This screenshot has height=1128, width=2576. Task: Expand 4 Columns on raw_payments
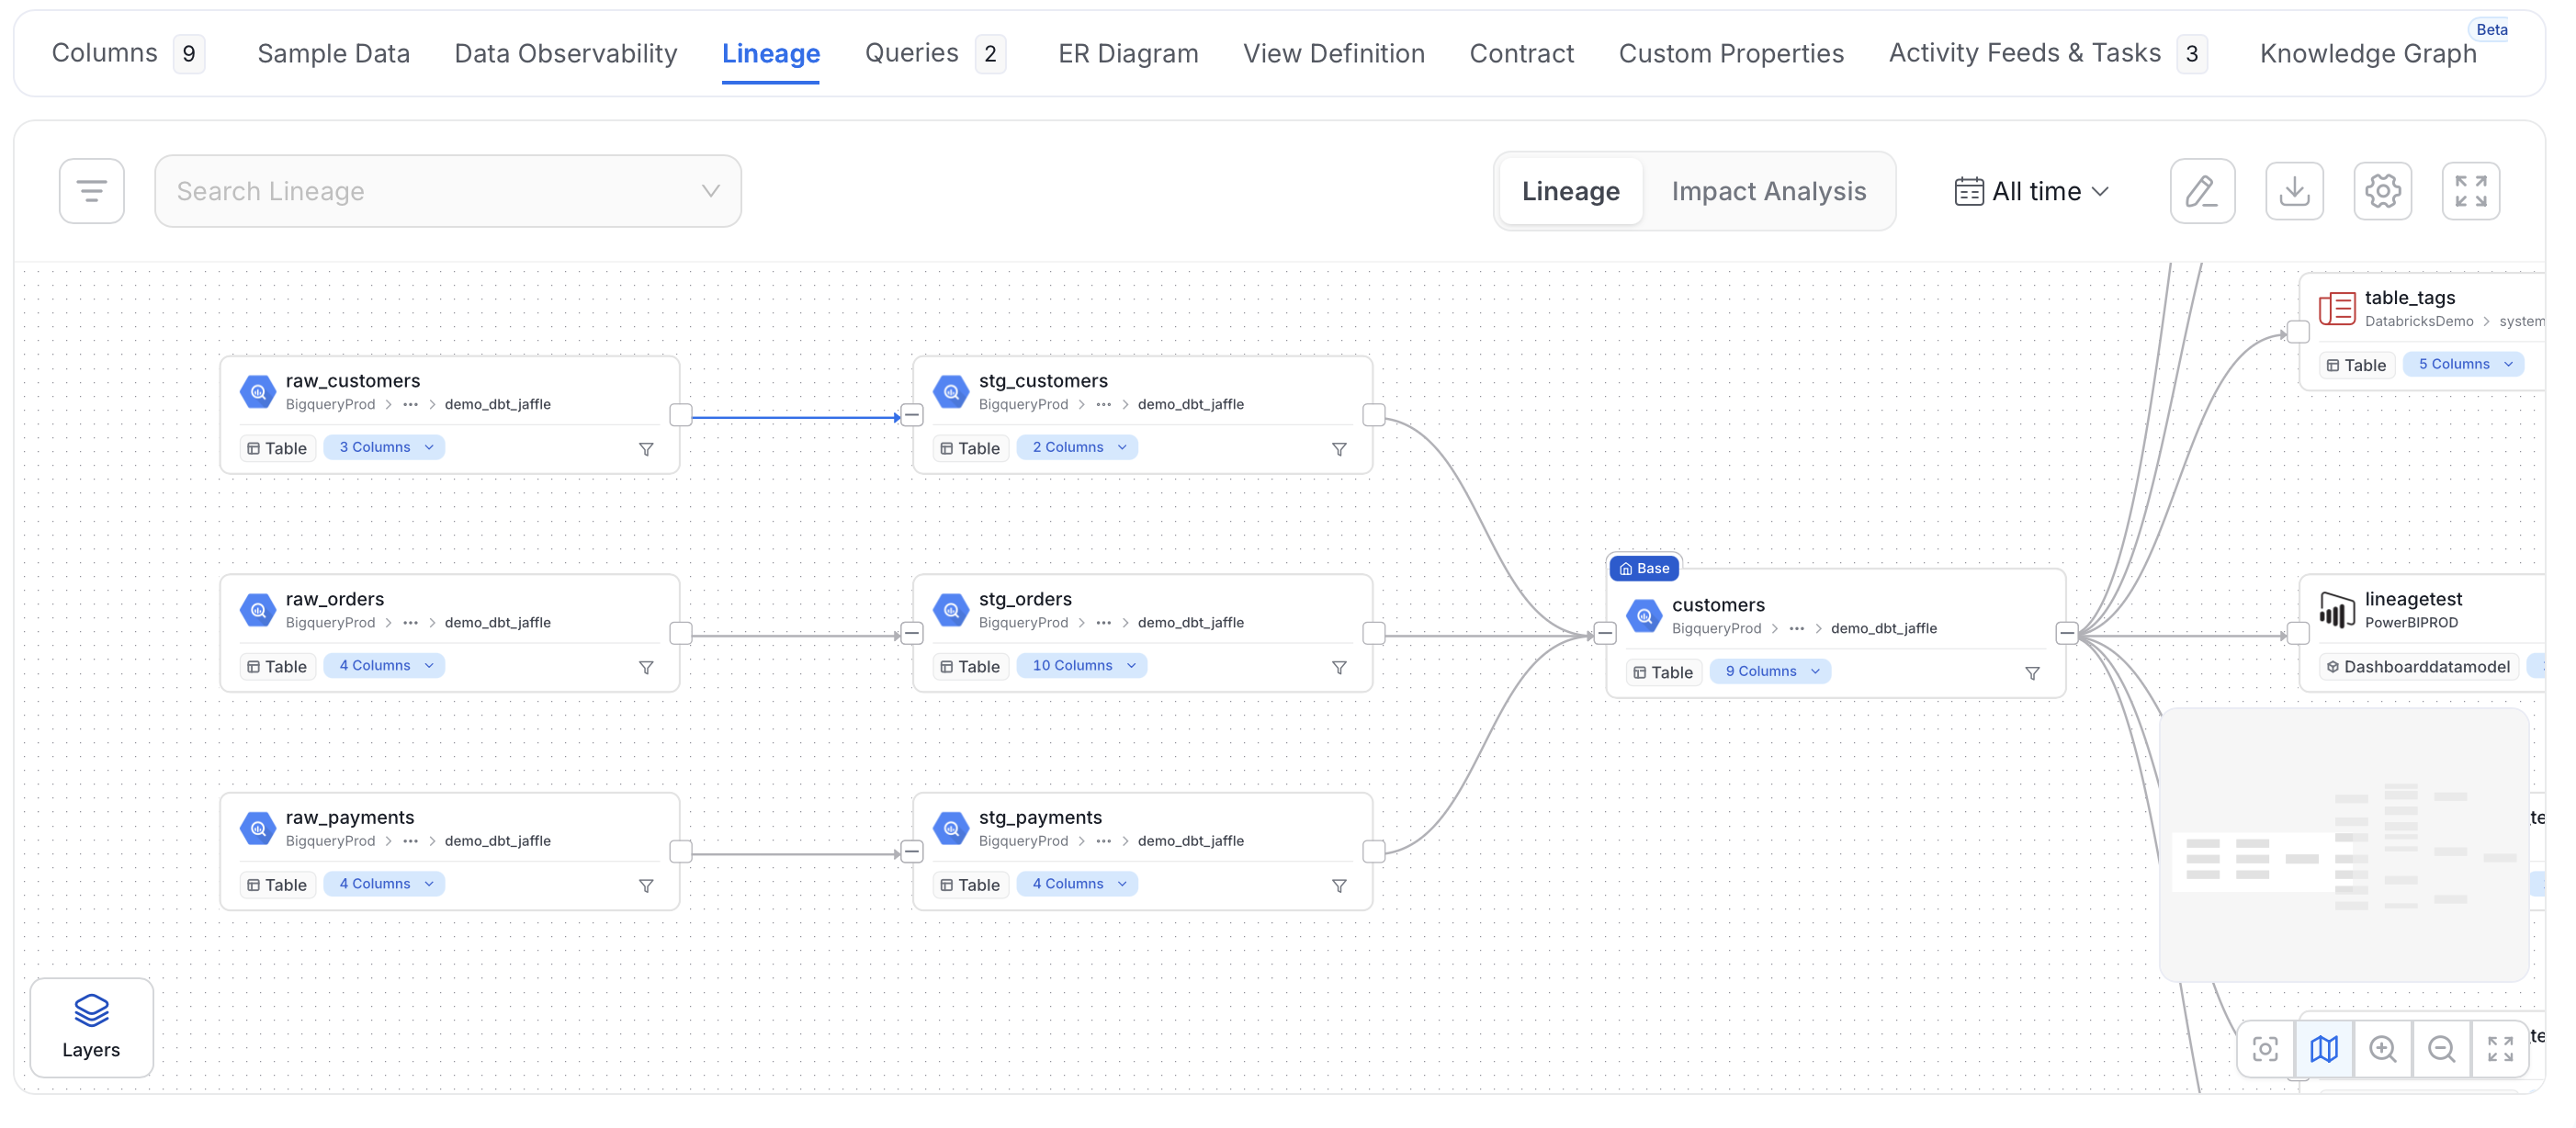[x=385, y=883]
